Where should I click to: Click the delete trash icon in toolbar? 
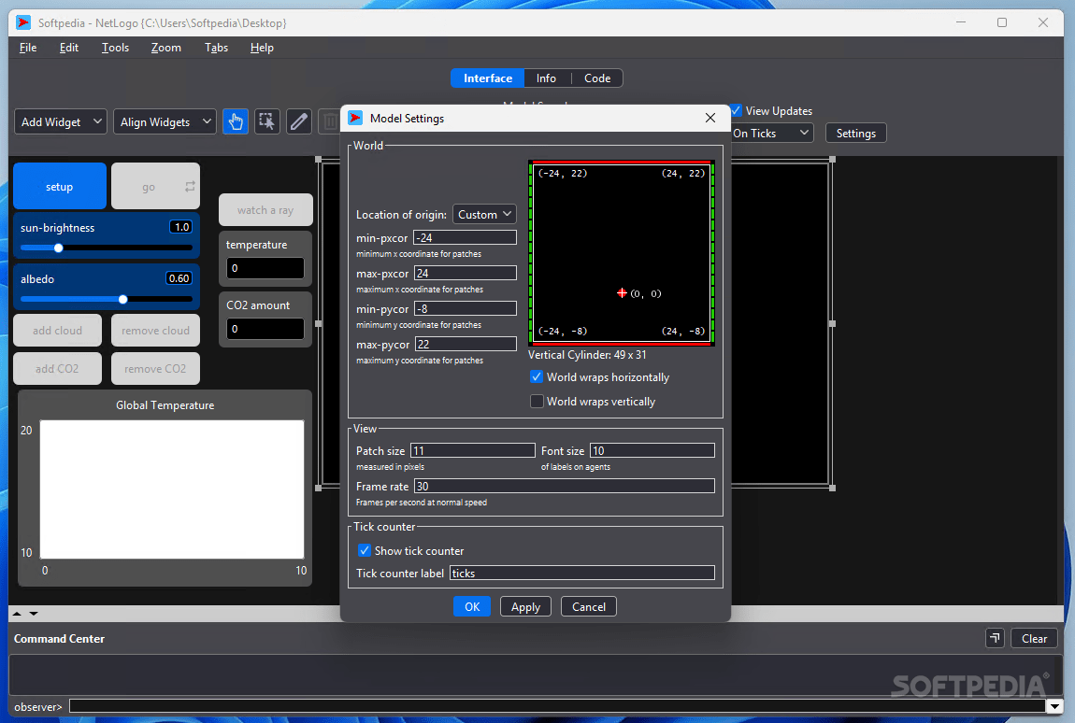click(331, 122)
